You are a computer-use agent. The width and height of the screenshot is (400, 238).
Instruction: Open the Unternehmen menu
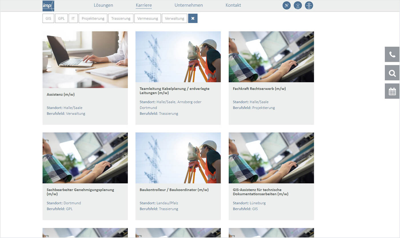[x=189, y=5]
